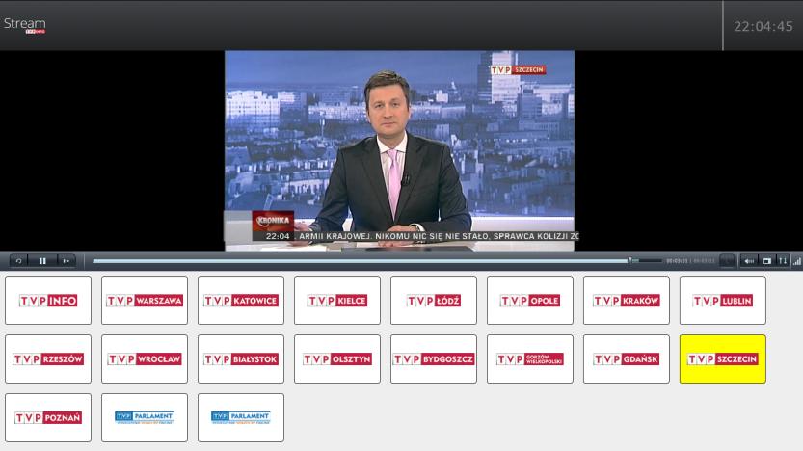Select the TVP Katowice channel tile

click(241, 301)
